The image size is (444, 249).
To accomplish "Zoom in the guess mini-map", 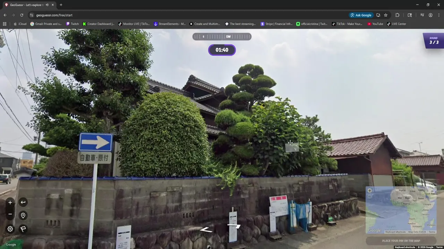I will pos(369,191).
